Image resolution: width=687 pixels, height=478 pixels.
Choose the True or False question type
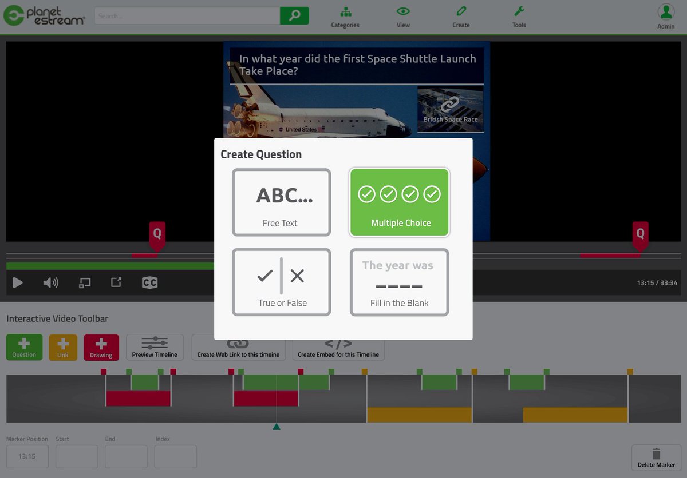(281, 282)
